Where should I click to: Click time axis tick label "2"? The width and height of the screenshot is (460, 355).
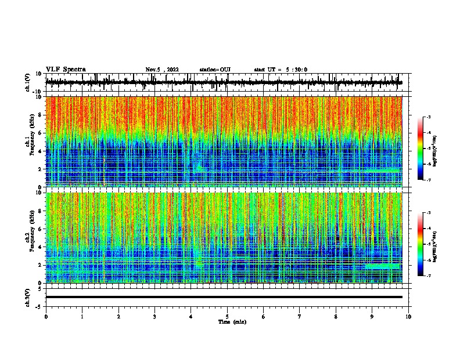click(x=118, y=317)
